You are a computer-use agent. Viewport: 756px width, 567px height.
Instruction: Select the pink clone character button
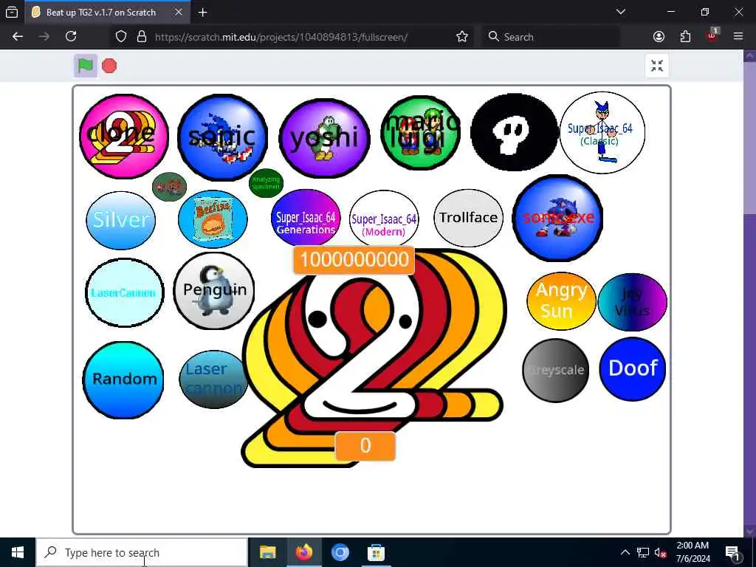[124, 137]
